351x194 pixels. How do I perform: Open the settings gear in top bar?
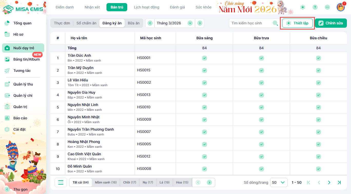303,7
